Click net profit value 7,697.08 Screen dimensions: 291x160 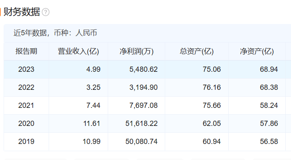[x=143, y=105]
